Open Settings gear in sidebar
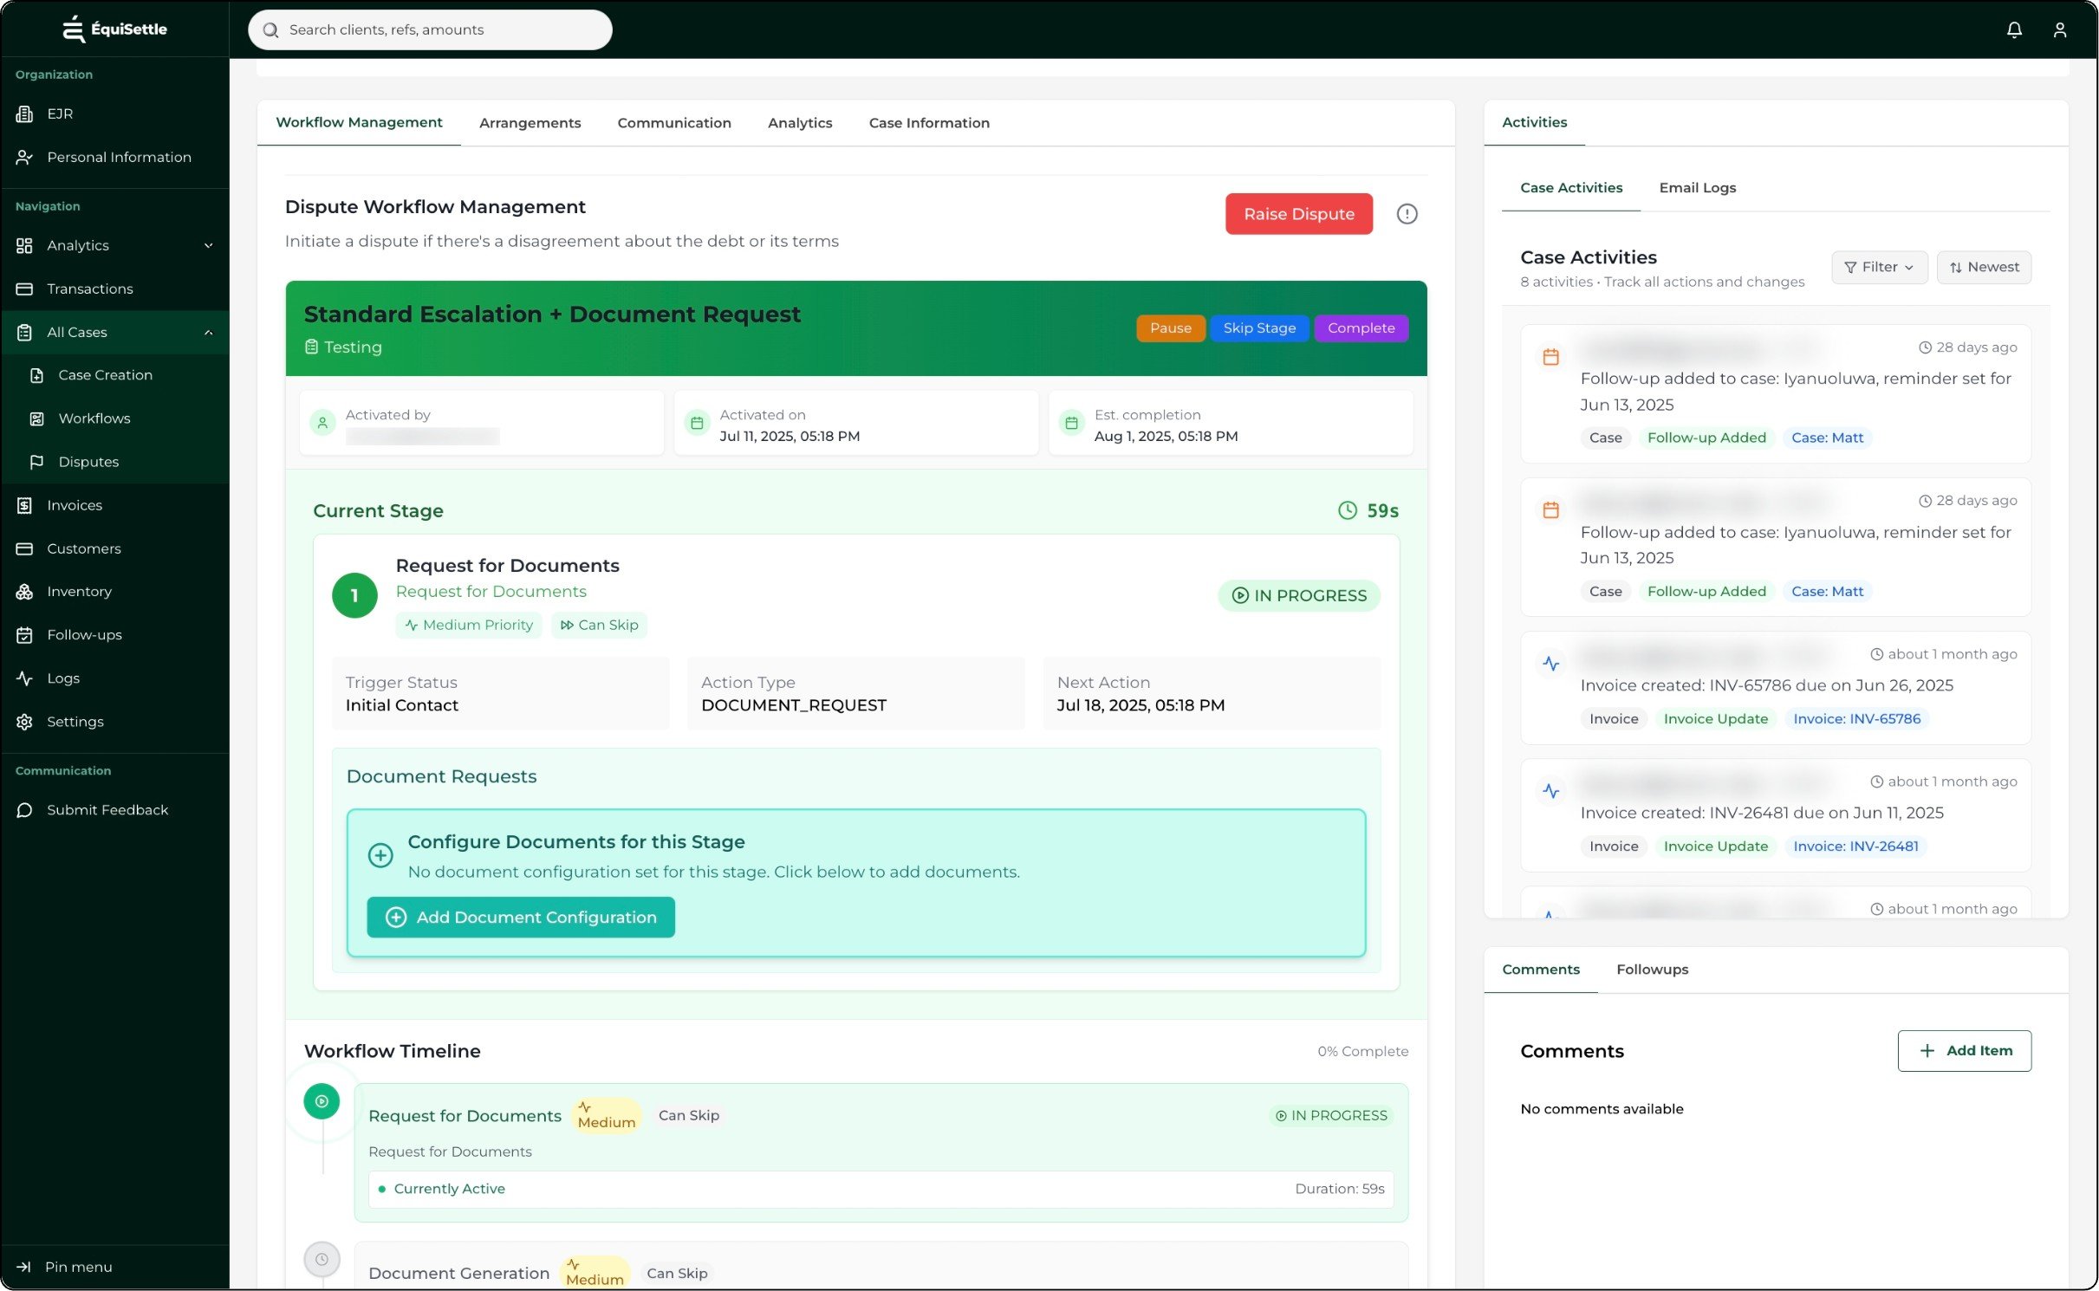Screen dimensions: 2099x1291 pyautogui.click(x=24, y=722)
